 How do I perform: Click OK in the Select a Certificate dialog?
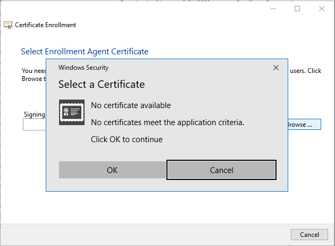(x=112, y=170)
